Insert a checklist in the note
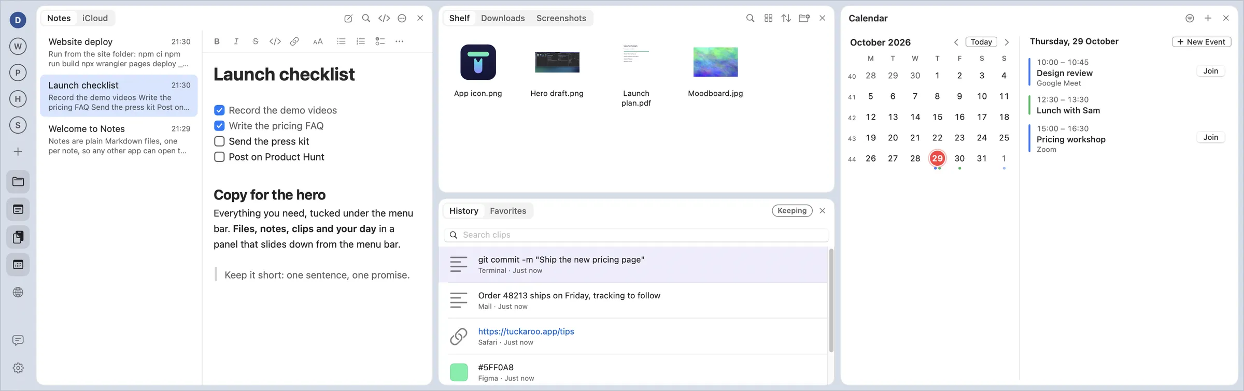Viewport: 1244px width, 391px height. [380, 41]
